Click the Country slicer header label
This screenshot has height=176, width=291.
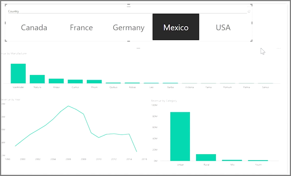tap(13, 11)
